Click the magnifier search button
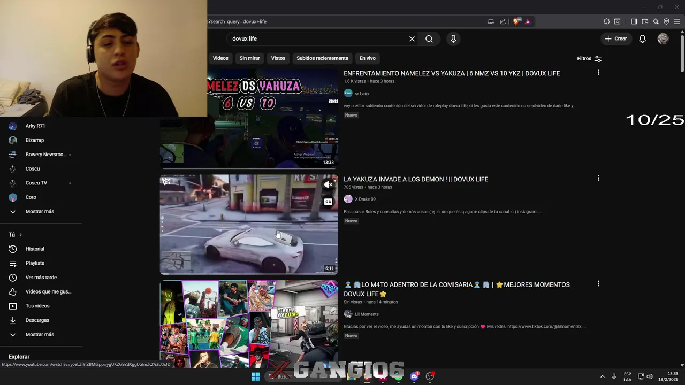This screenshot has height=385, width=685. click(x=429, y=38)
